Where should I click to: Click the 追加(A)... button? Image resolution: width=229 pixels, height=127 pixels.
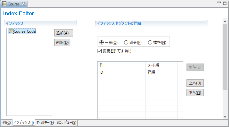pyautogui.click(x=64, y=33)
